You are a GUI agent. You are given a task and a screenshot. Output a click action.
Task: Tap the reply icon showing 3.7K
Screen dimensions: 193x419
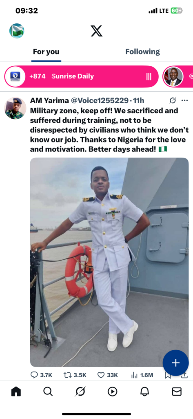pyautogui.click(x=41, y=375)
